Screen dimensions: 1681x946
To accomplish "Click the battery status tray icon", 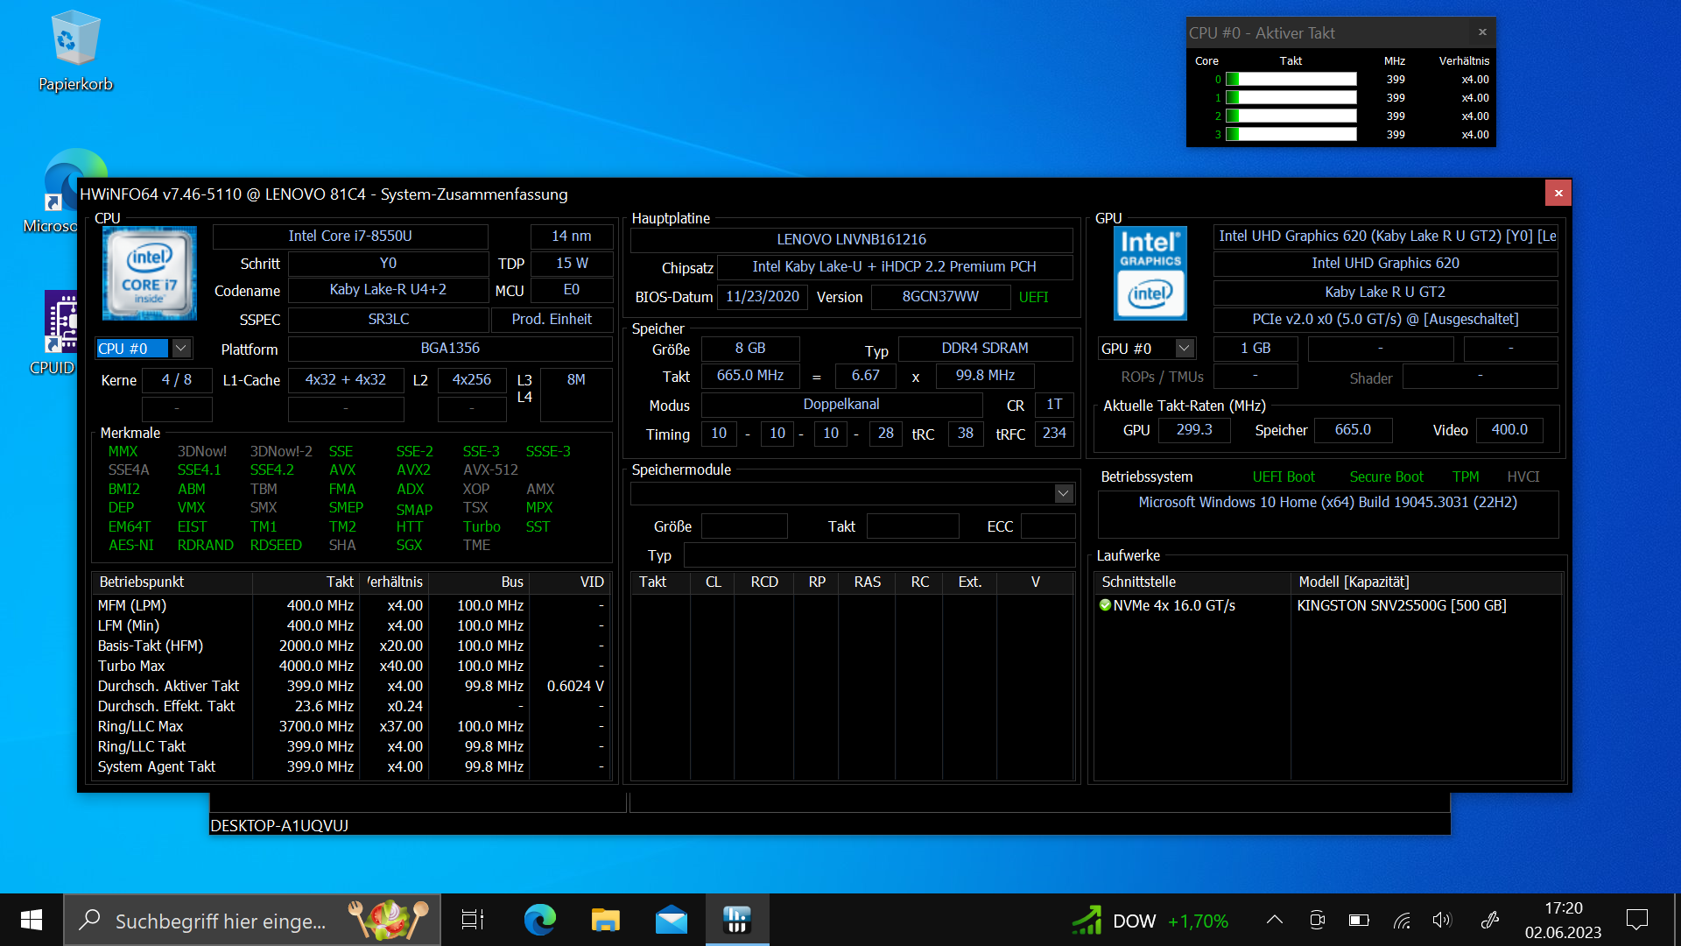I will click(1359, 920).
